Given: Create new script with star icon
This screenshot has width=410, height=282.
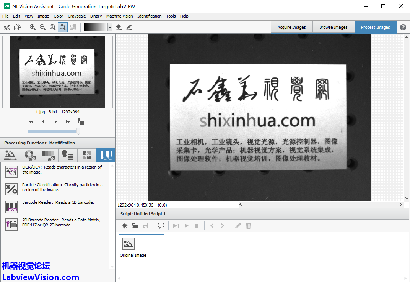Looking at the screenshot, I should (x=125, y=226).
